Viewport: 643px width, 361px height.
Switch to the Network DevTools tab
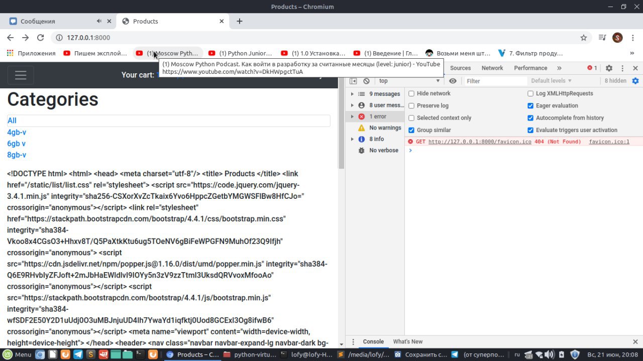tap(492, 68)
